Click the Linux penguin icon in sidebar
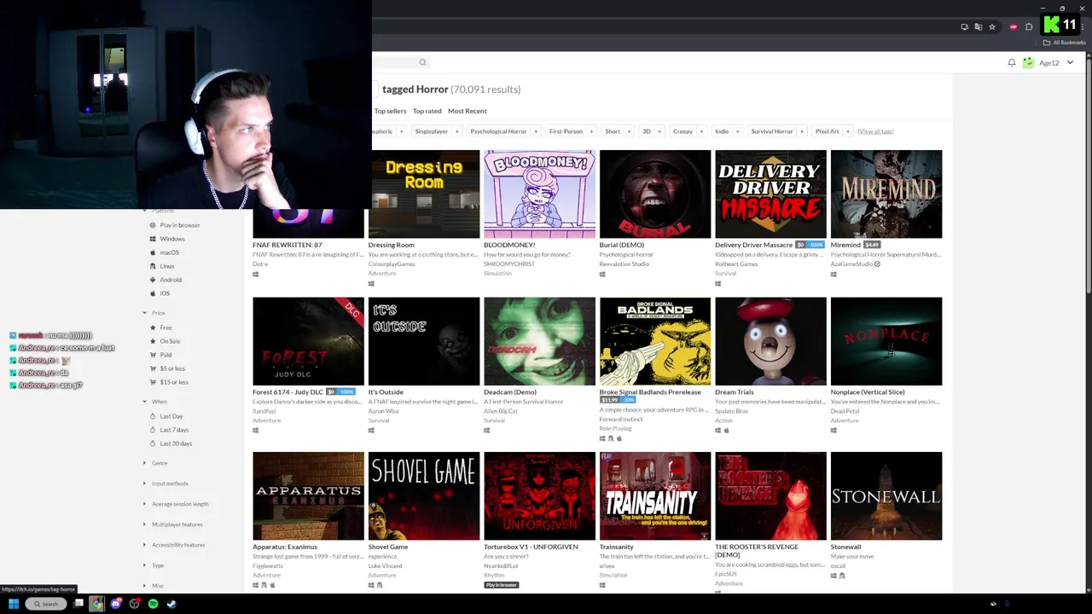 [153, 266]
